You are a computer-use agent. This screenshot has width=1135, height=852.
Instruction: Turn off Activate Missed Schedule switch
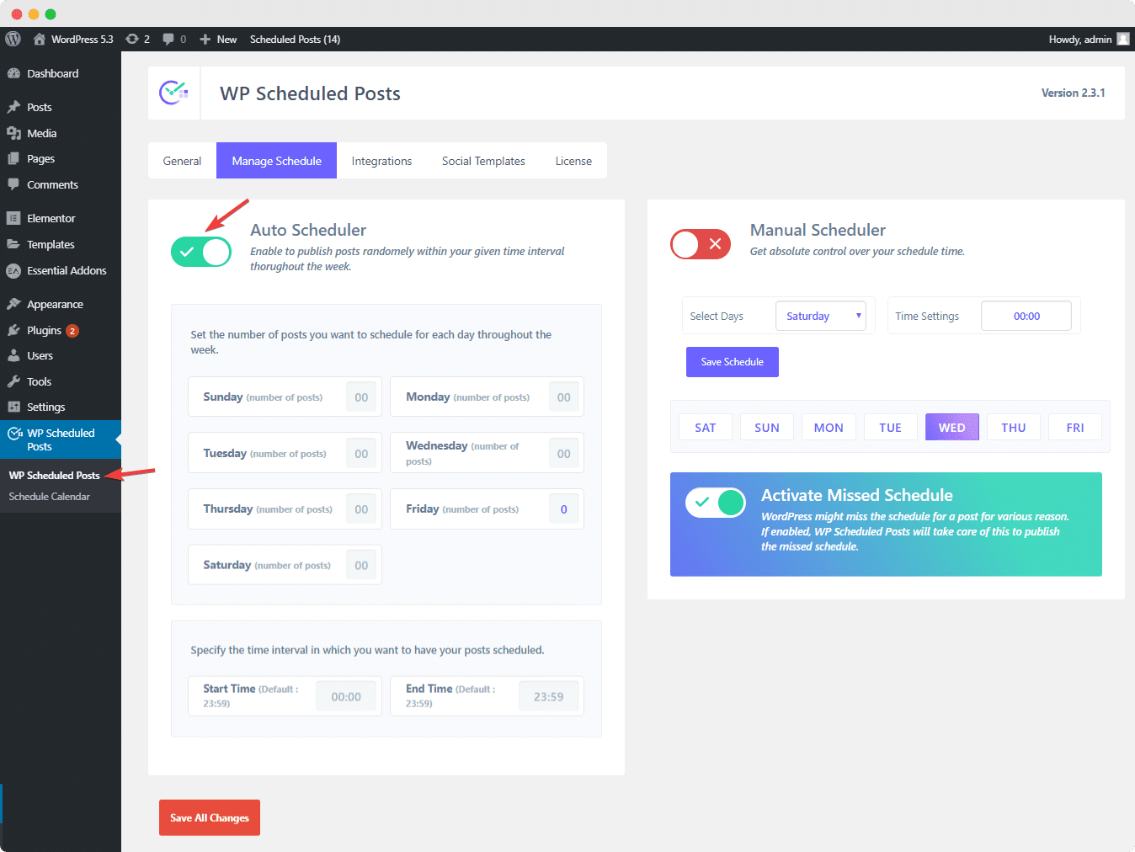[x=716, y=503]
